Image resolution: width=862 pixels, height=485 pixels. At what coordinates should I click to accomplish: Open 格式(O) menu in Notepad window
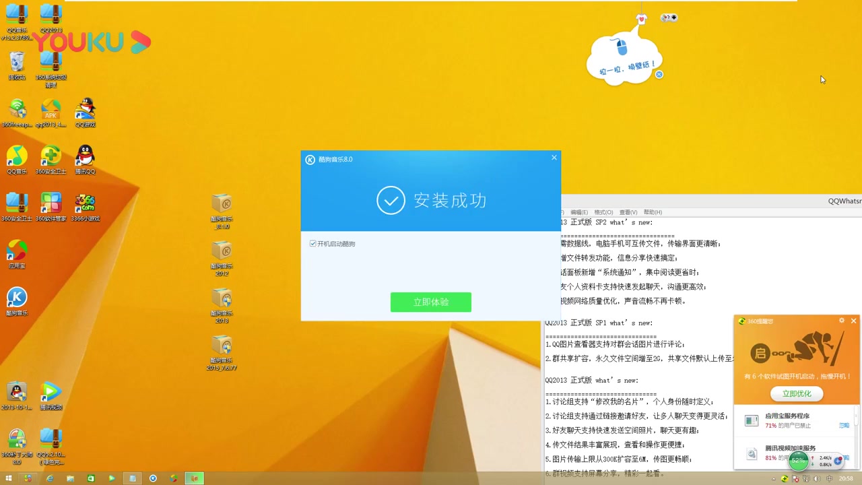coord(603,212)
